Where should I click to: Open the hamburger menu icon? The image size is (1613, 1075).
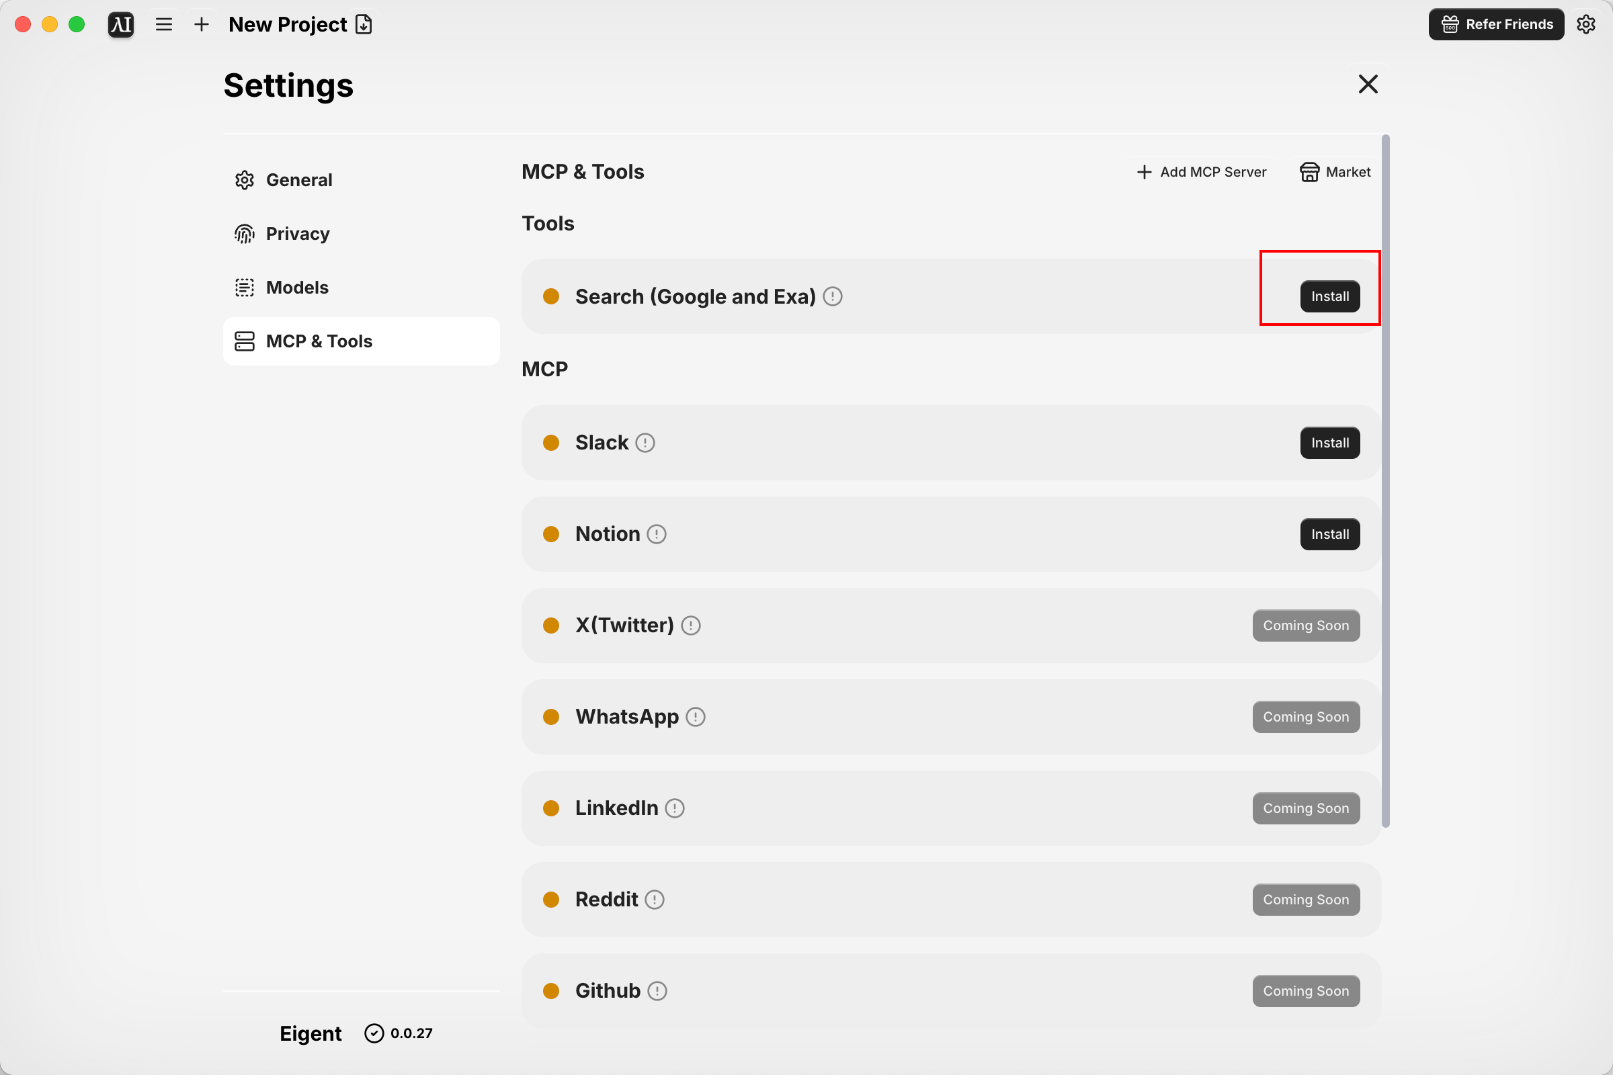pyautogui.click(x=164, y=25)
